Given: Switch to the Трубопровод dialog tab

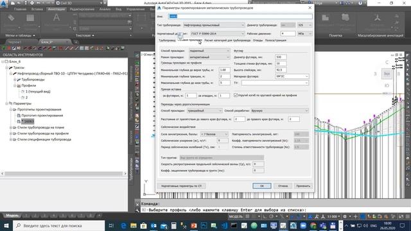Looking at the screenshot, I should click(167, 40).
